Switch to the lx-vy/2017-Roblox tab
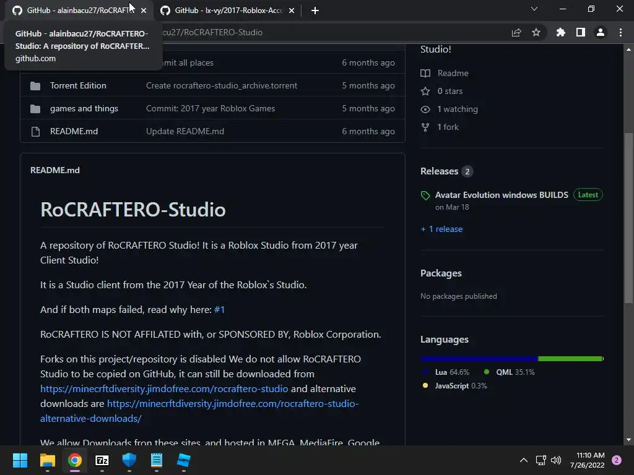 [228, 11]
